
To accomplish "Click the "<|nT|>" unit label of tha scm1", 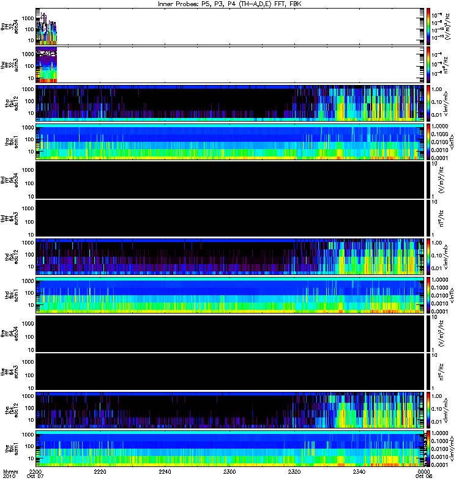I will (451, 142).
